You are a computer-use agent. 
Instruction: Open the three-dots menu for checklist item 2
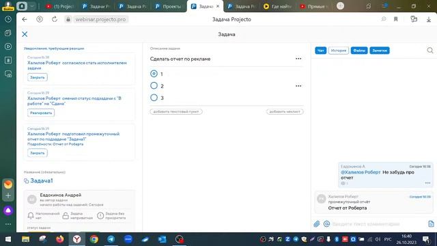(x=298, y=86)
